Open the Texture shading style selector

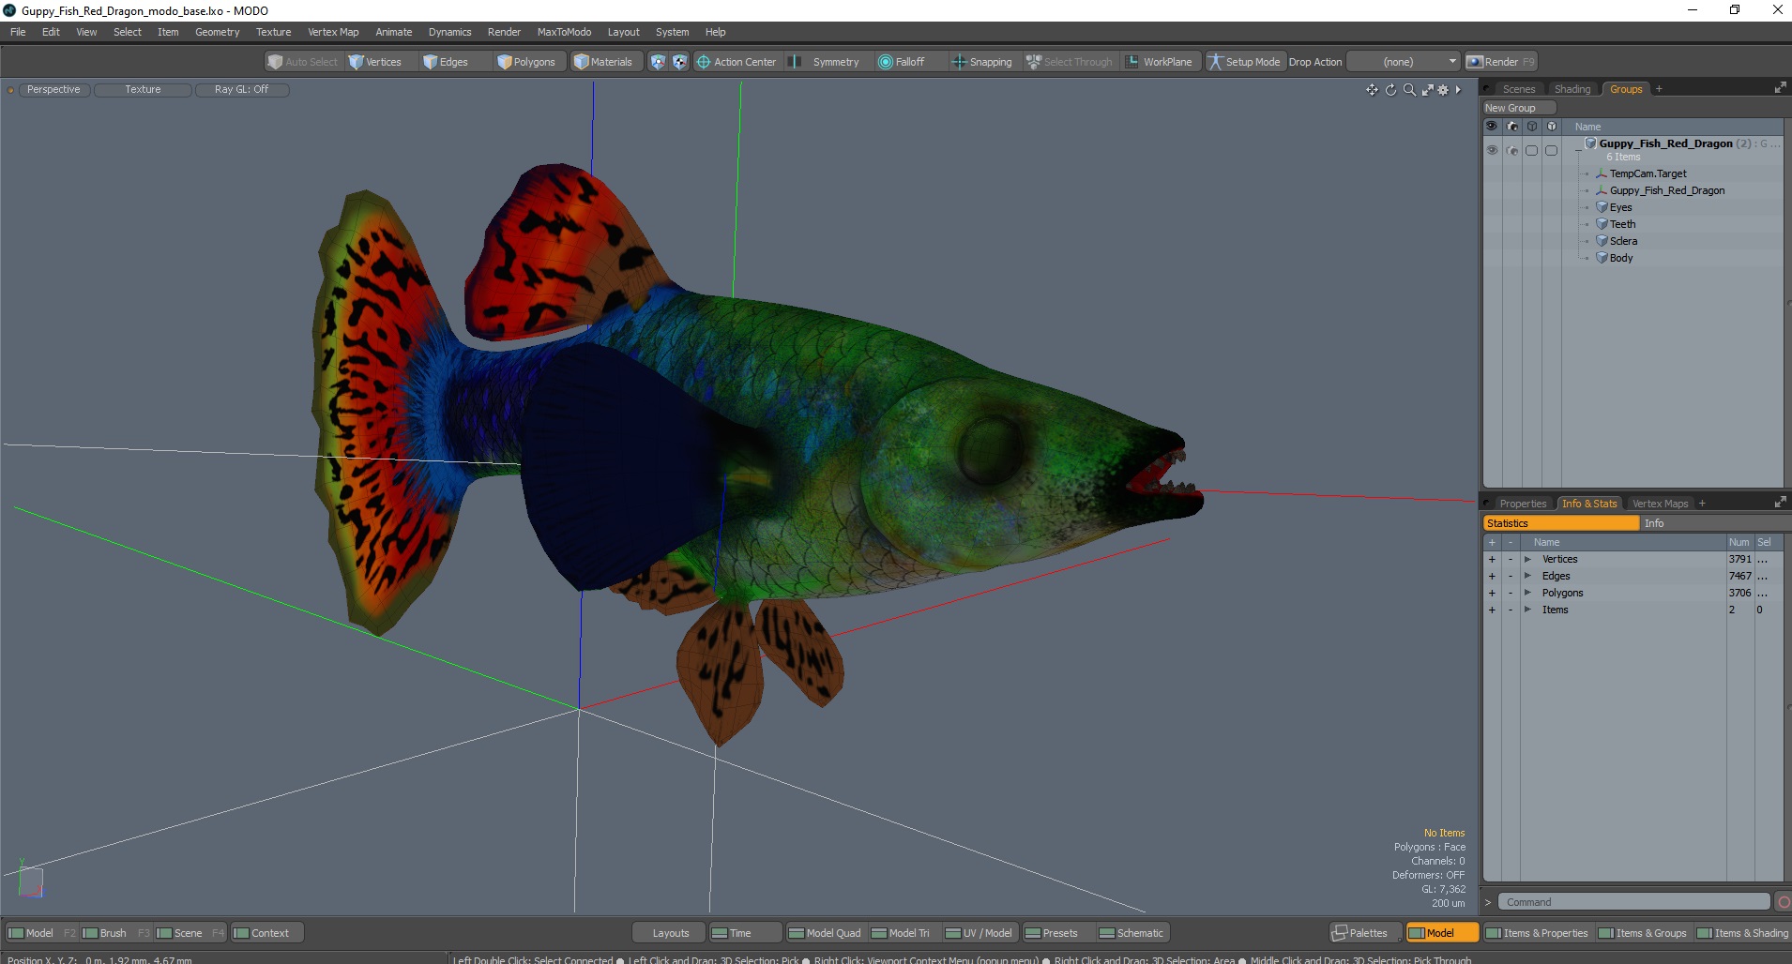143,89
